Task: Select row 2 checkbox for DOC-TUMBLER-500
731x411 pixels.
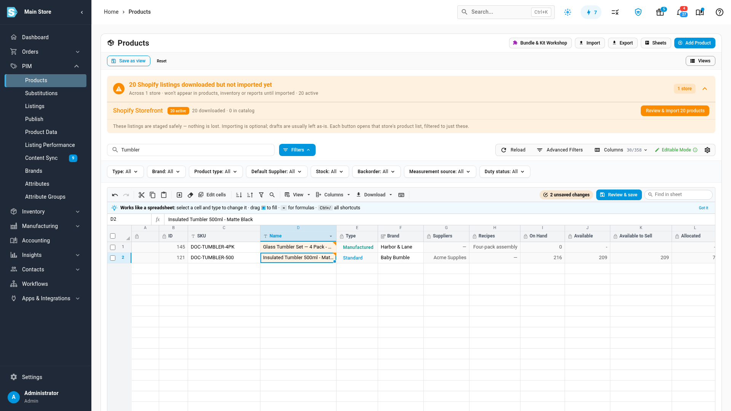Action: click(x=113, y=258)
